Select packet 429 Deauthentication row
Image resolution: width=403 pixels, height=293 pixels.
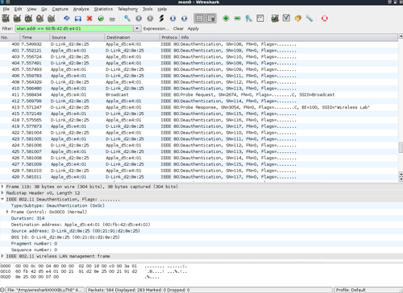(x=199, y=177)
